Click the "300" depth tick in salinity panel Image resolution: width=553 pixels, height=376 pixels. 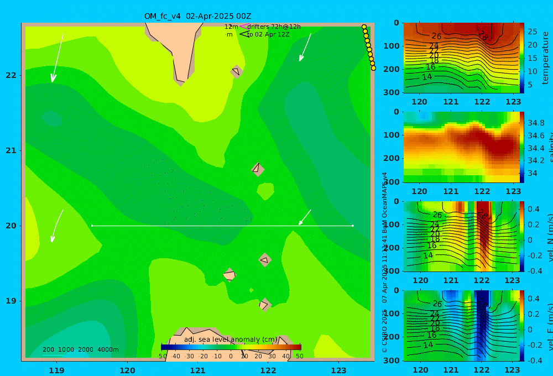pyautogui.click(x=392, y=182)
